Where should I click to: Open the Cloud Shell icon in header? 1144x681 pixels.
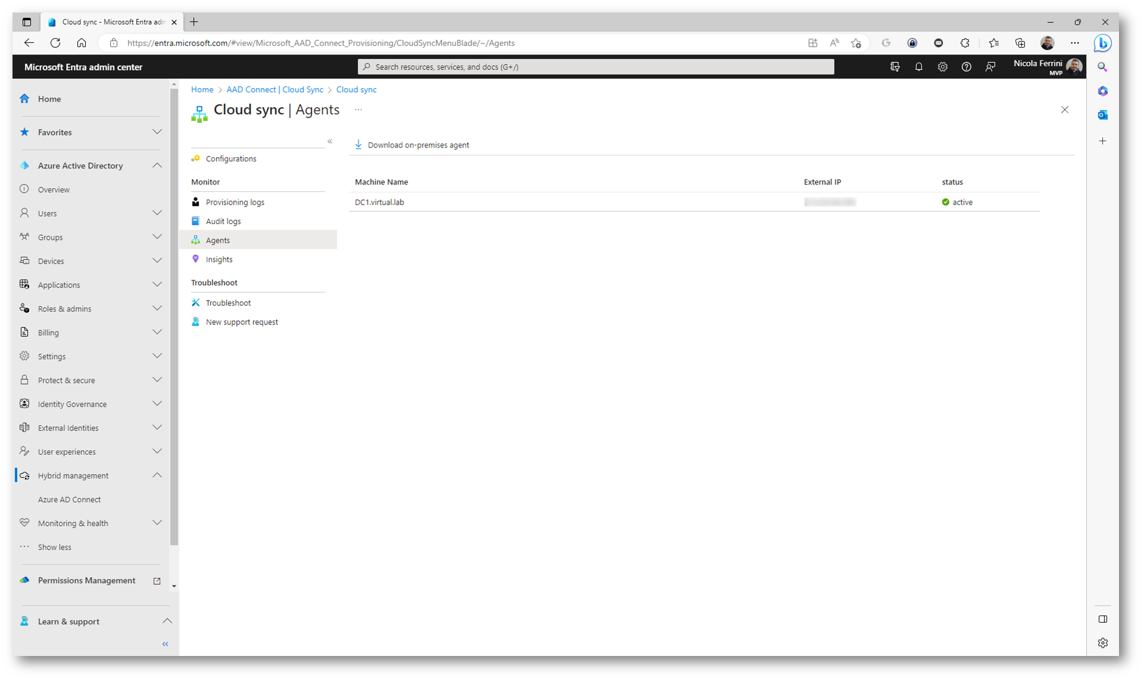click(x=895, y=67)
